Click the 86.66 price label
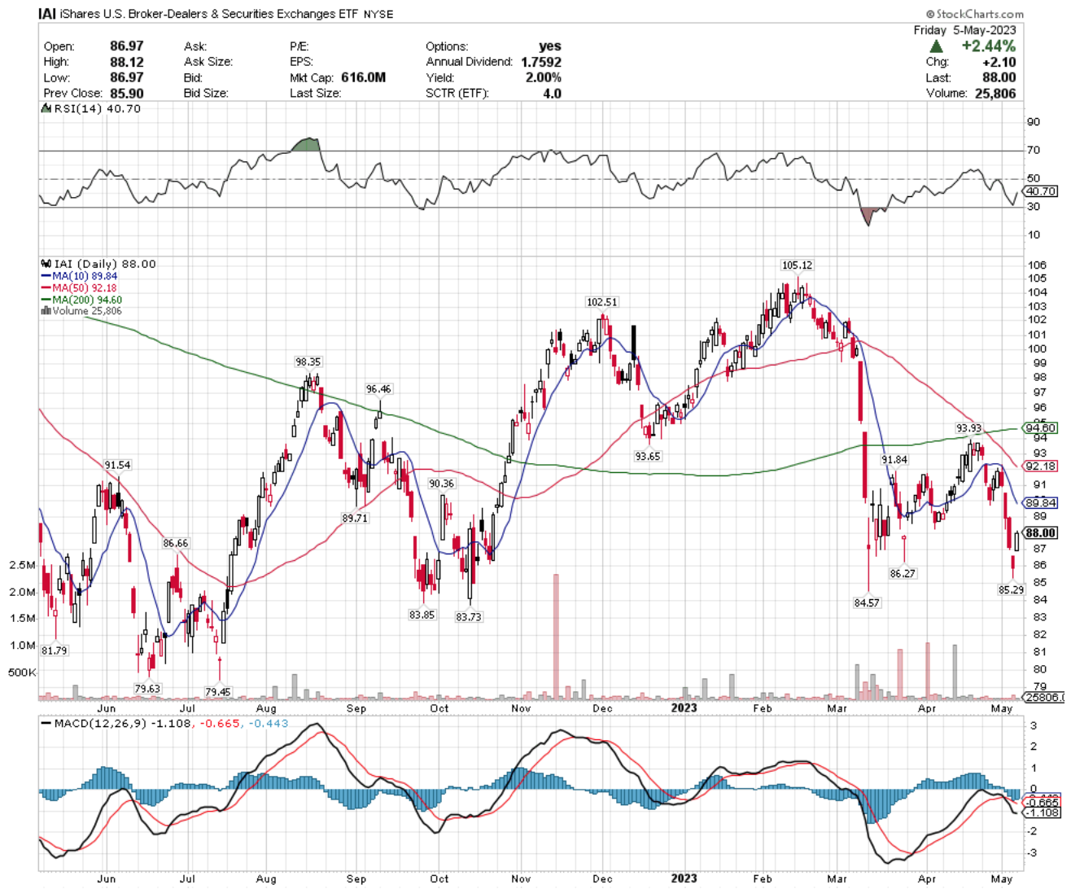The width and height of the screenshot is (1071, 889). point(176,544)
